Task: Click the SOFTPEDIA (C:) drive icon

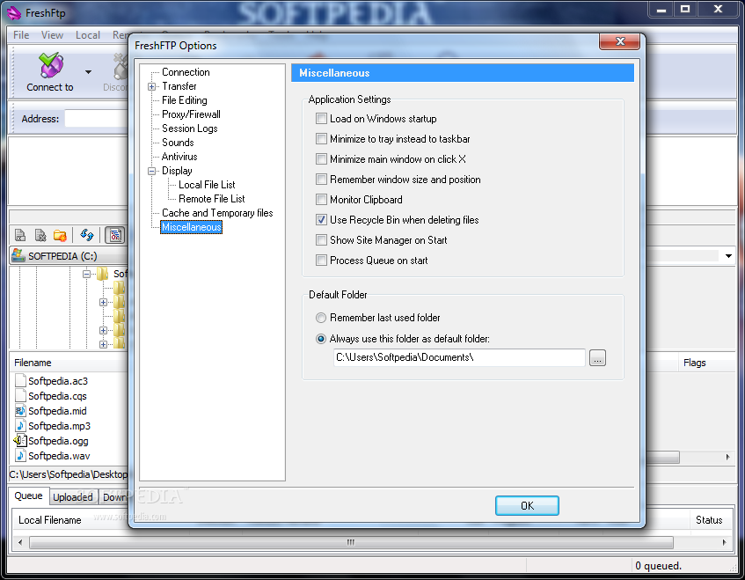Action: tap(18, 255)
